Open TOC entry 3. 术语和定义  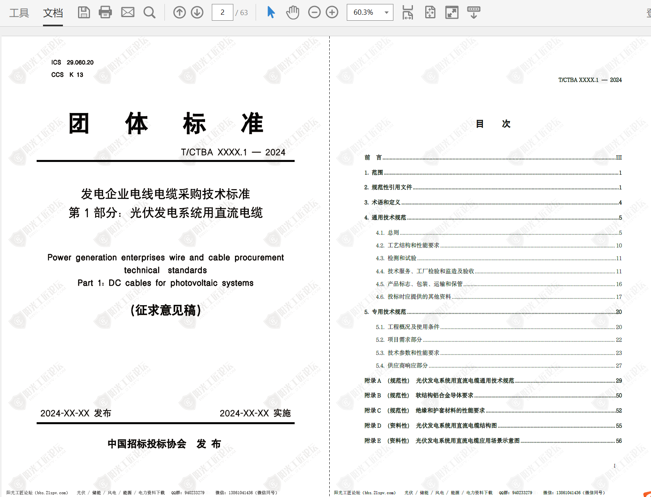[x=493, y=203]
